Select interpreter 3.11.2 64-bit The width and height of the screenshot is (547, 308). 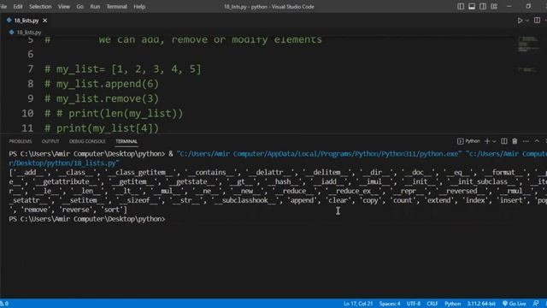(481, 304)
